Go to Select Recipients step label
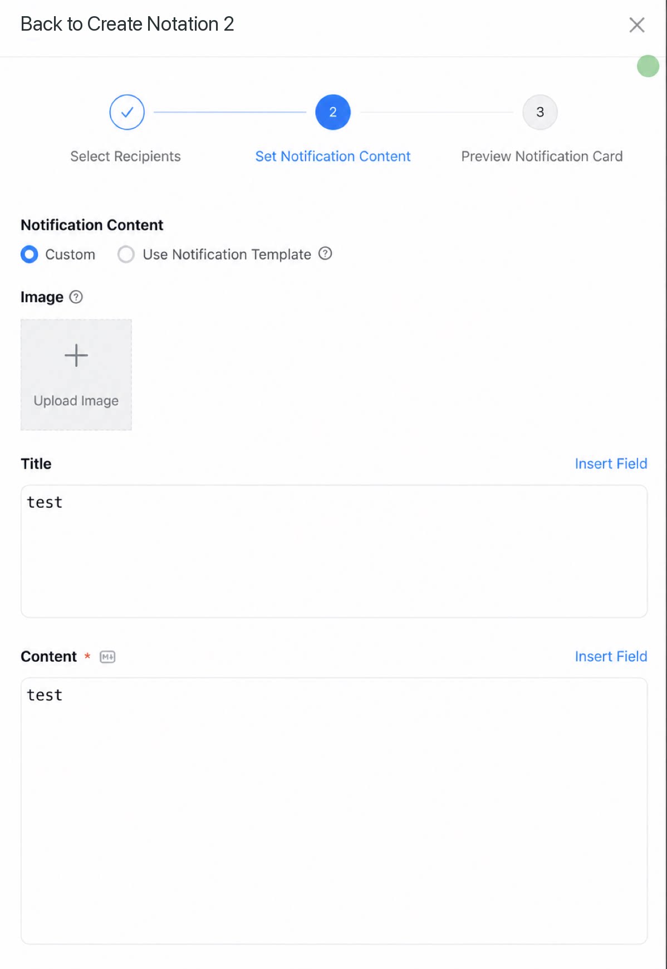Image resolution: width=667 pixels, height=969 pixels. [x=125, y=156]
